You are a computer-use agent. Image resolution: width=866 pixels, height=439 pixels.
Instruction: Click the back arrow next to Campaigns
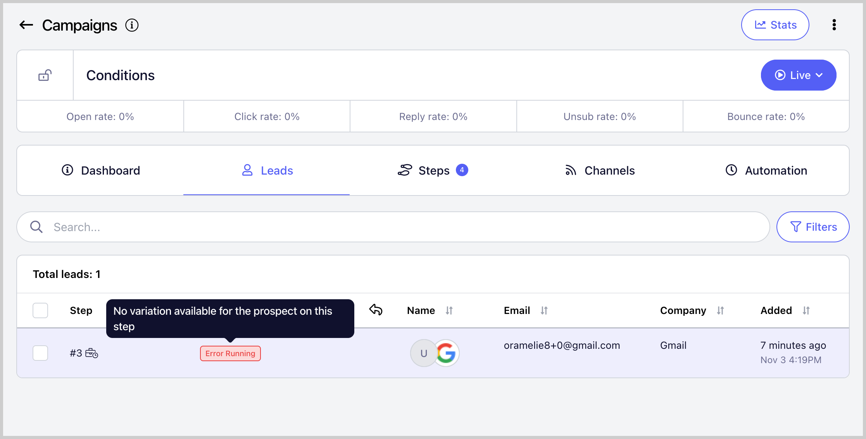click(x=26, y=25)
